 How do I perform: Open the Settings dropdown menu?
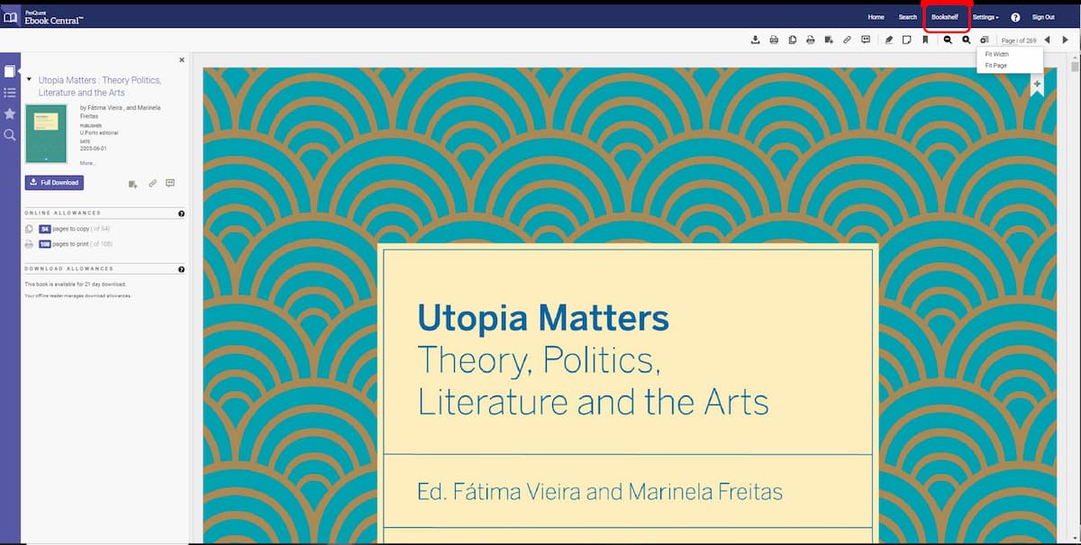(x=986, y=16)
